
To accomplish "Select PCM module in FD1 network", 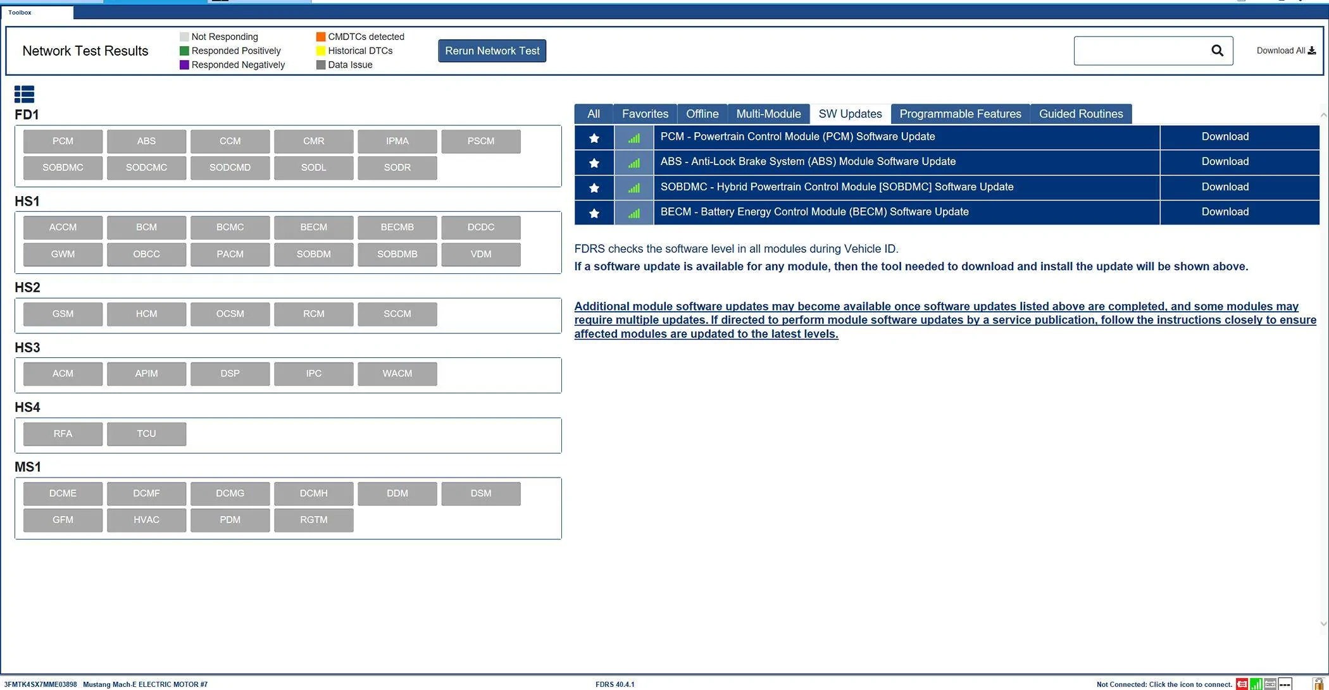I will (63, 141).
